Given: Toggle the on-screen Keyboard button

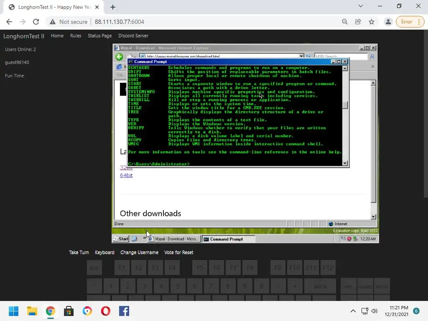Looking at the screenshot, I should click(104, 252).
